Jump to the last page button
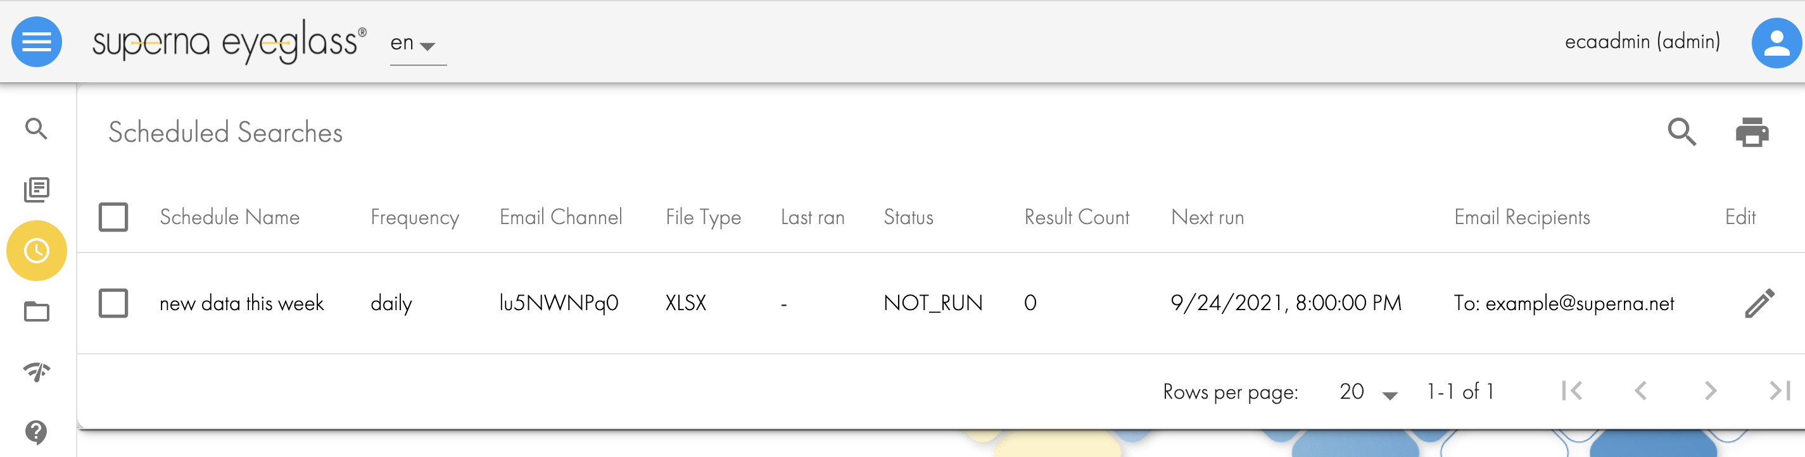The height and width of the screenshot is (457, 1805). [1780, 391]
